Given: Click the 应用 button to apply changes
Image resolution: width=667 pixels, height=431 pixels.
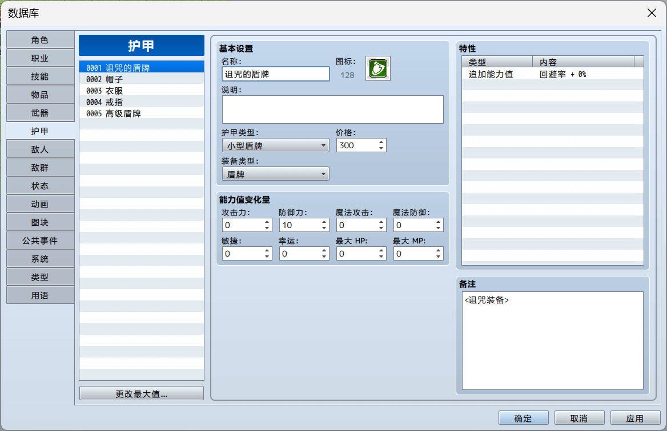Looking at the screenshot, I should point(636,417).
